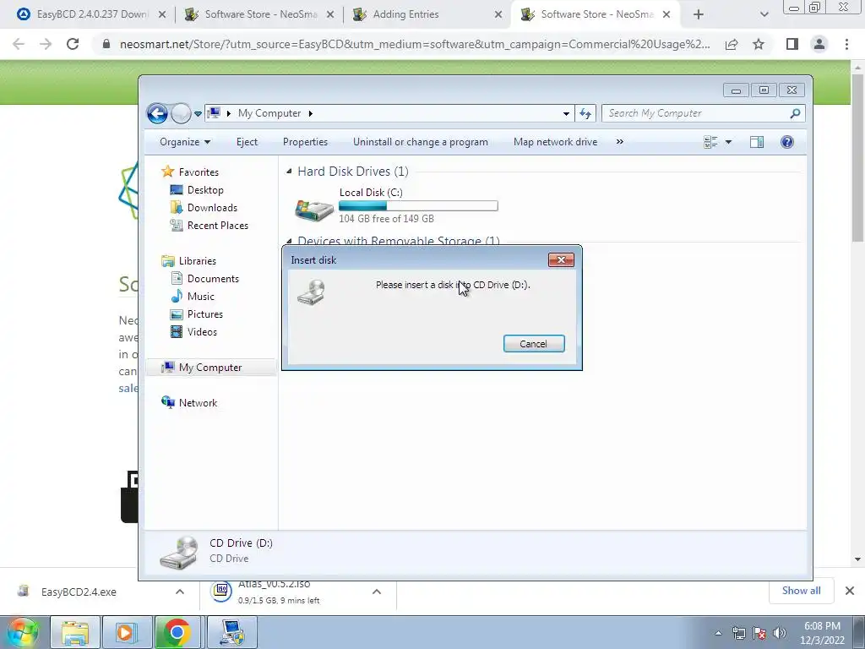Reload the Chrome page
The image size is (865, 649).
73,44
